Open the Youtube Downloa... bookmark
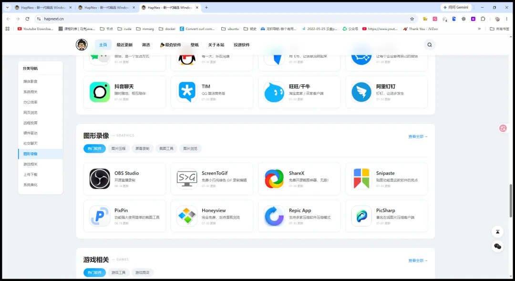Screen dimensions: 515x281 coord(35,29)
